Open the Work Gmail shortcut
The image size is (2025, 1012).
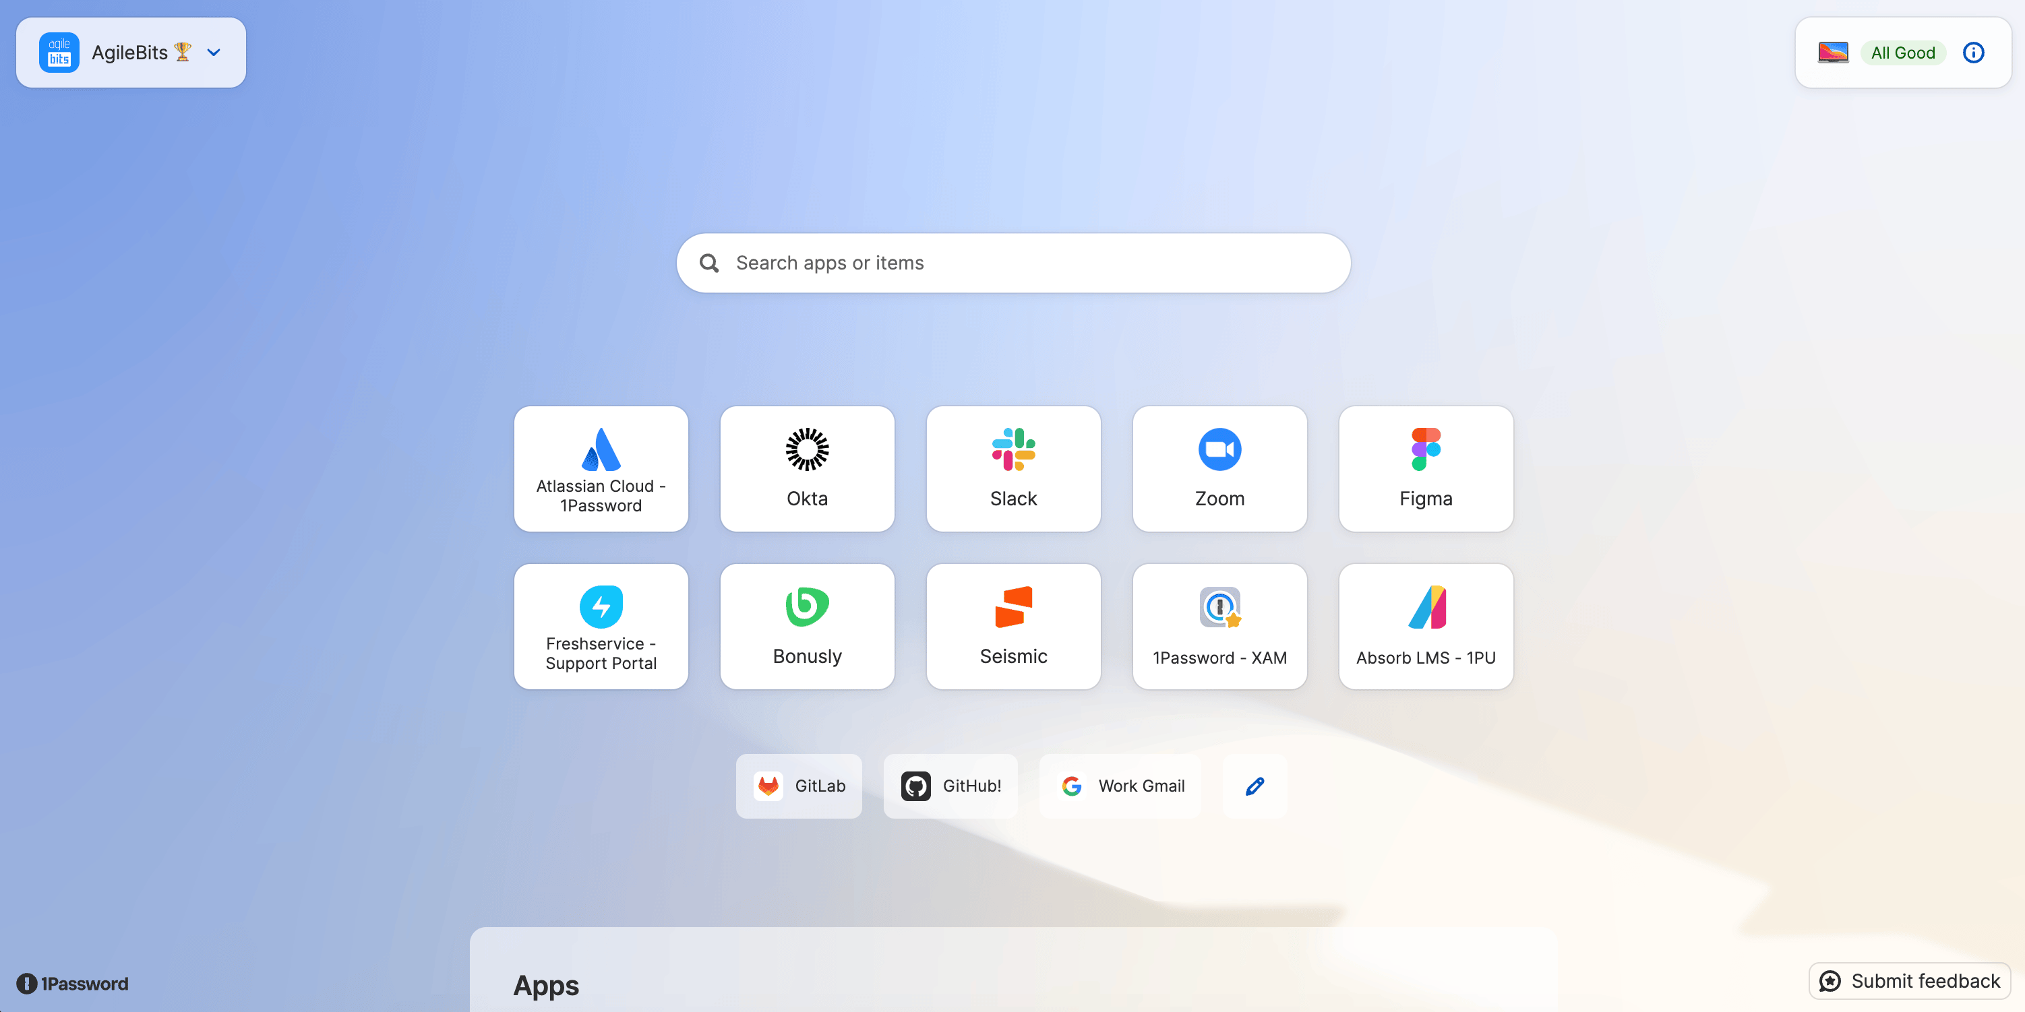pos(1120,786)
